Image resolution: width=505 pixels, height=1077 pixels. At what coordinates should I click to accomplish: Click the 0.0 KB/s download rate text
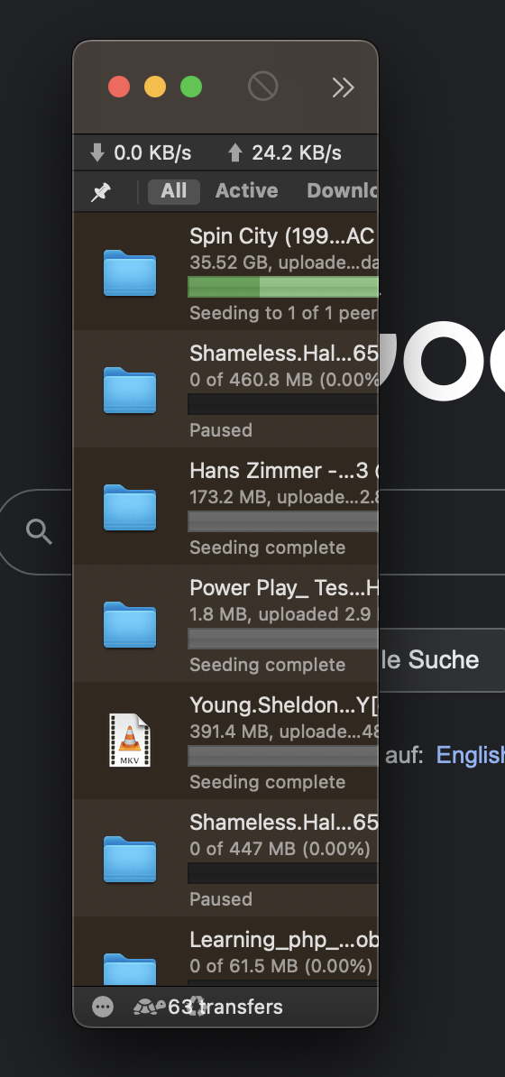point(152,152)
